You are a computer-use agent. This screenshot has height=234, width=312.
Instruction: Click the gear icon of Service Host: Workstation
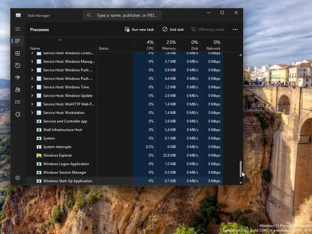pos(39,113)
